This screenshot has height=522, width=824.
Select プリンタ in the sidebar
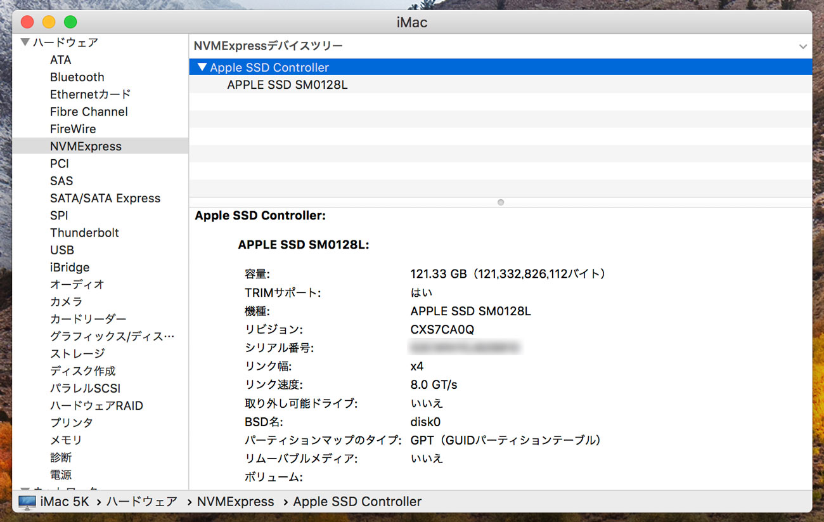(72, 422)
